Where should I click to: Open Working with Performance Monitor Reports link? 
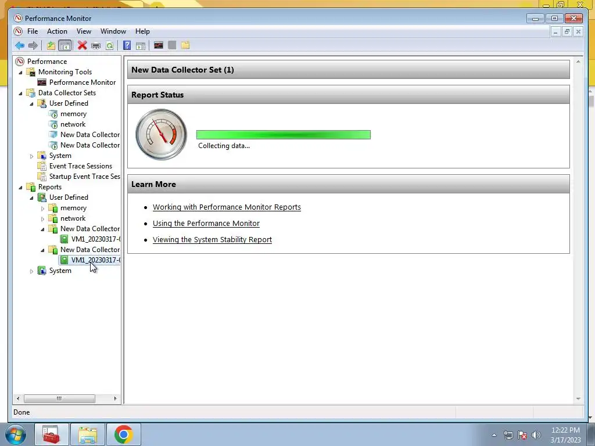pyautogui.click(x=227, y=207)
